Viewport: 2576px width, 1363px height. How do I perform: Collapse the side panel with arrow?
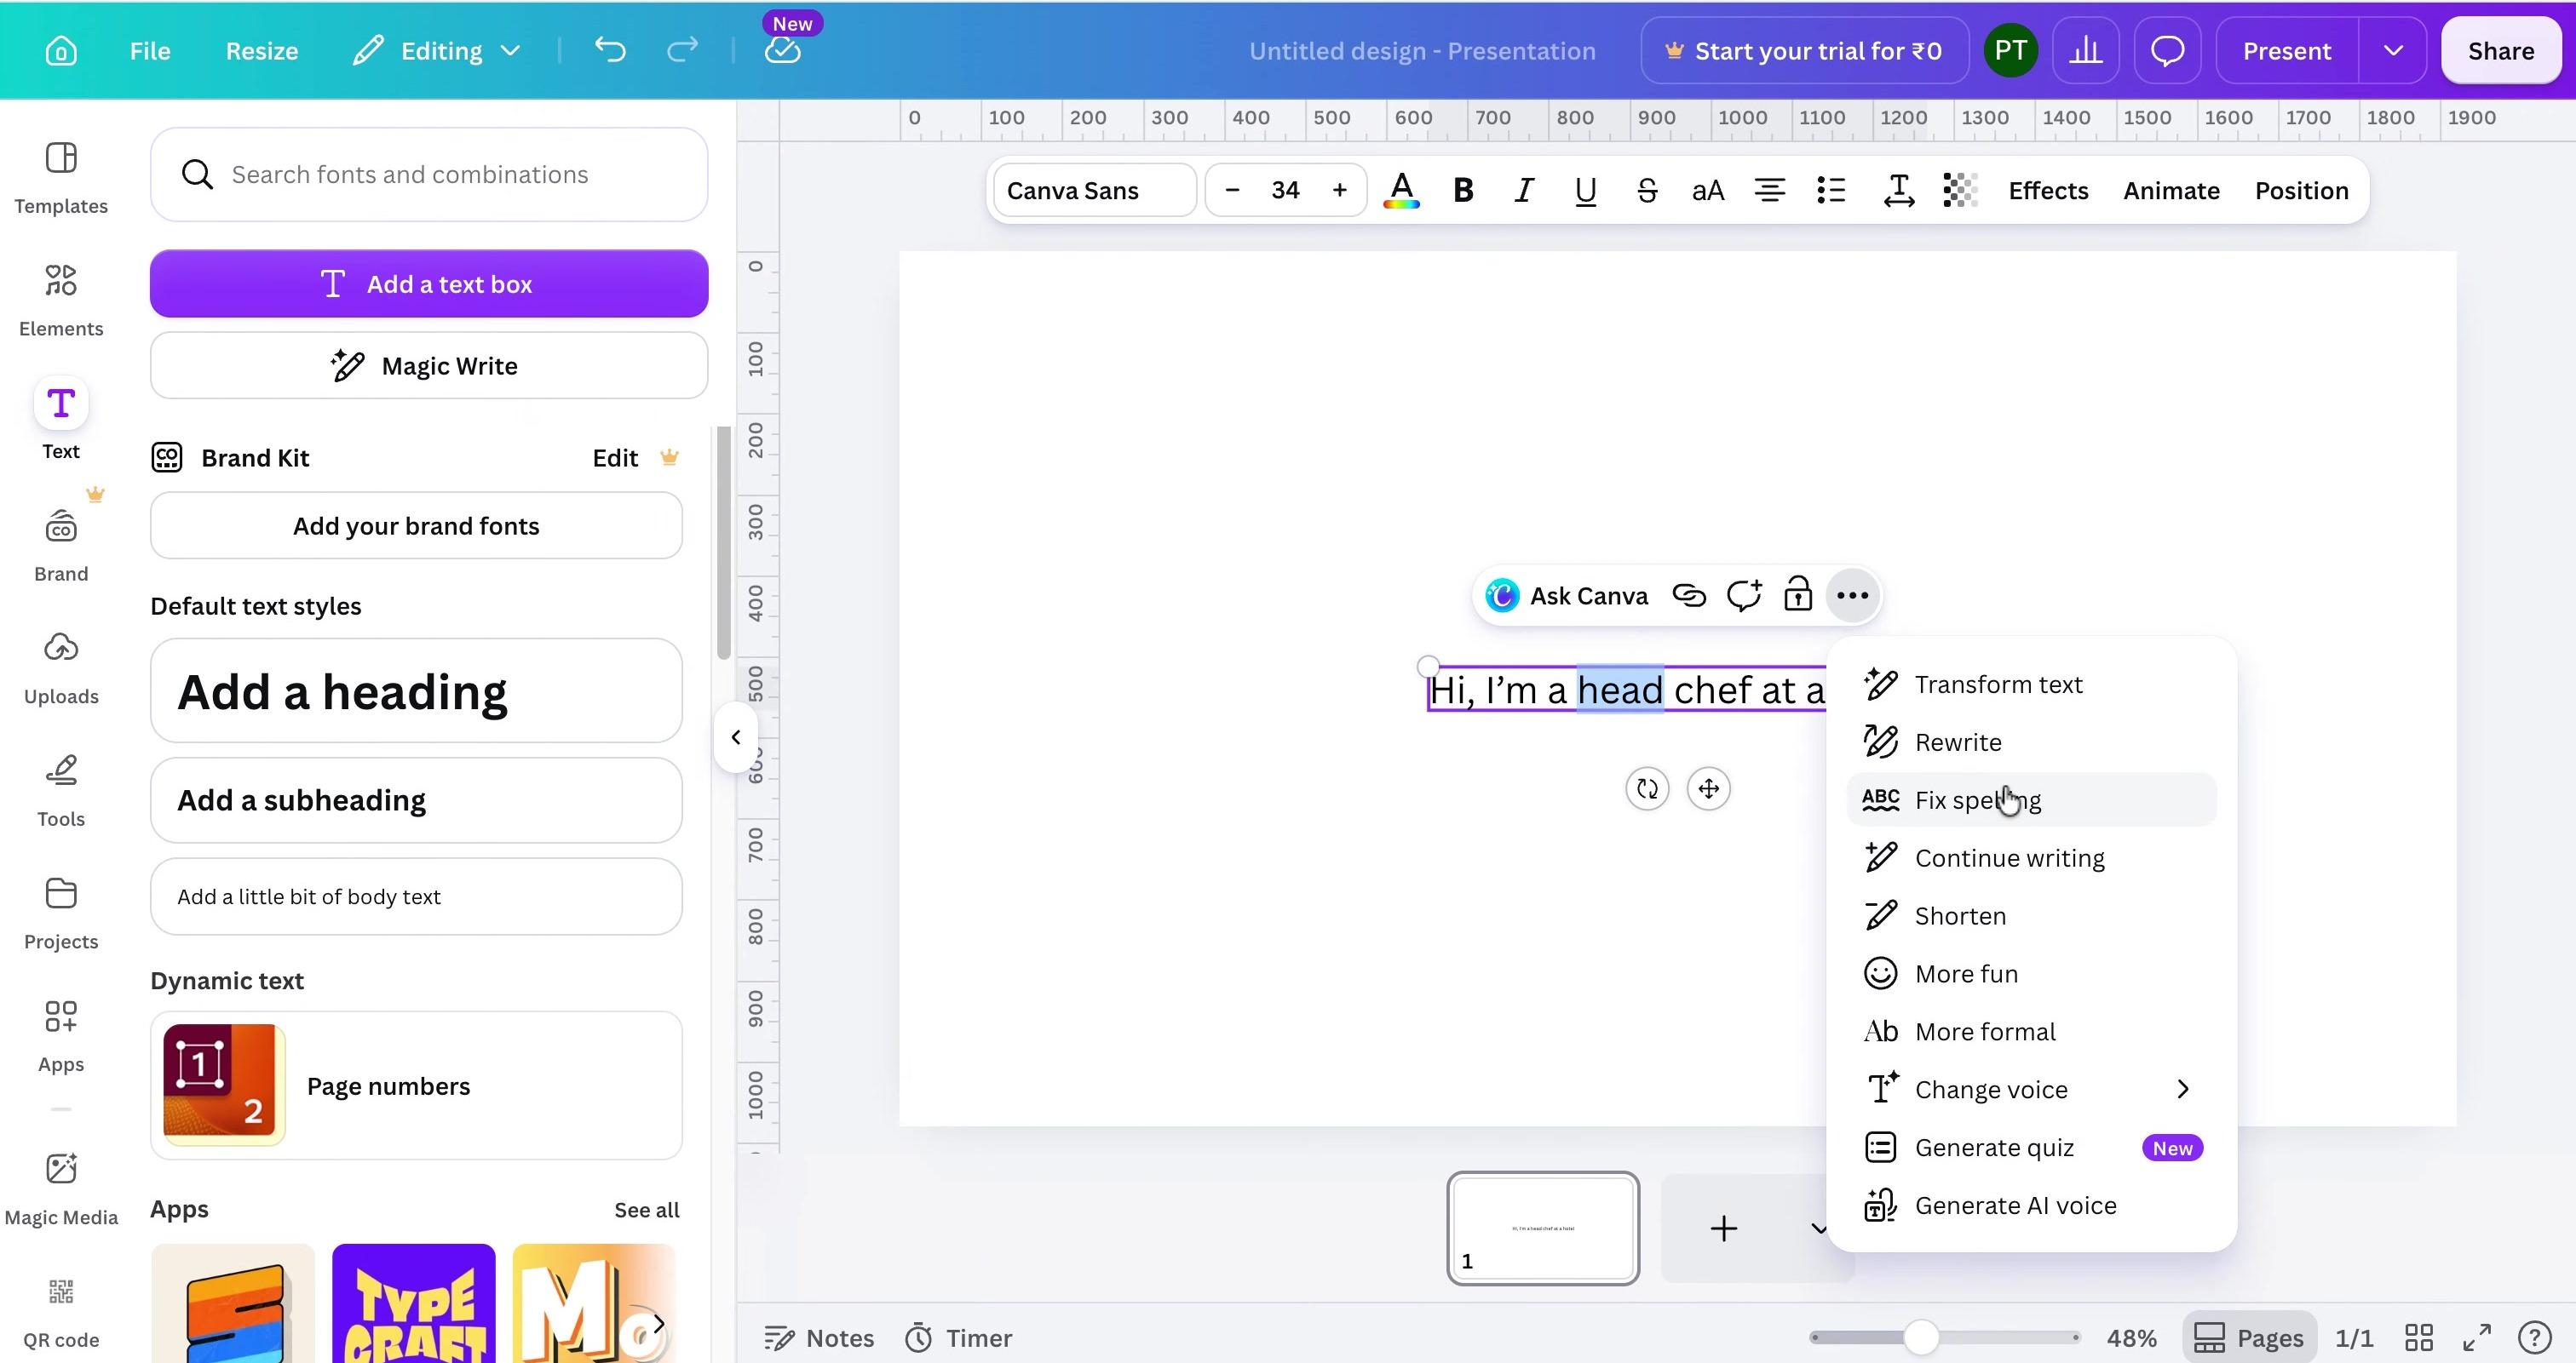point(736,737)
